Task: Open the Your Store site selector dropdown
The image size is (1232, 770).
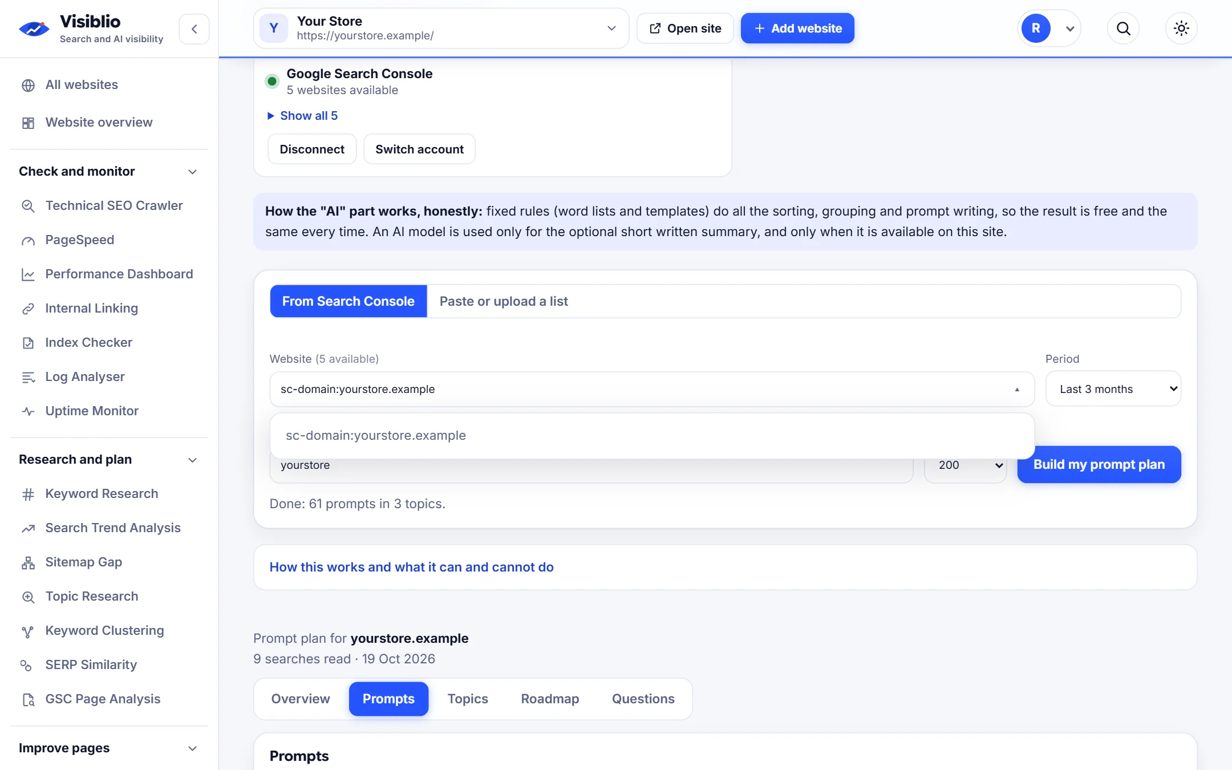Action: pos(441,29)
